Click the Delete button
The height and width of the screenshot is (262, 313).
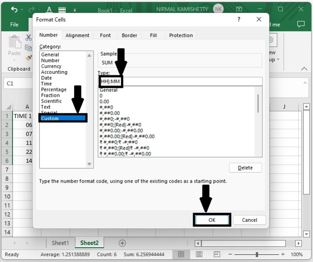(245, 168)
